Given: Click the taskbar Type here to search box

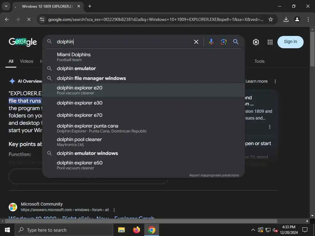Looking at the screenshot, I should click(x=64, y=230).
